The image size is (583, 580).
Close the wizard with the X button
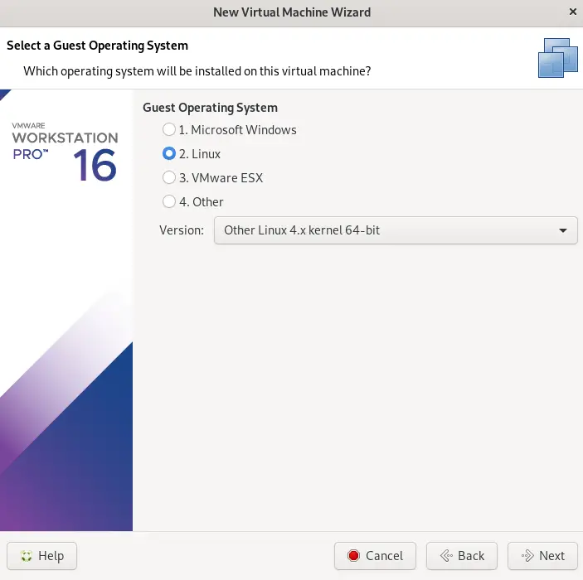tap(572, 12)
